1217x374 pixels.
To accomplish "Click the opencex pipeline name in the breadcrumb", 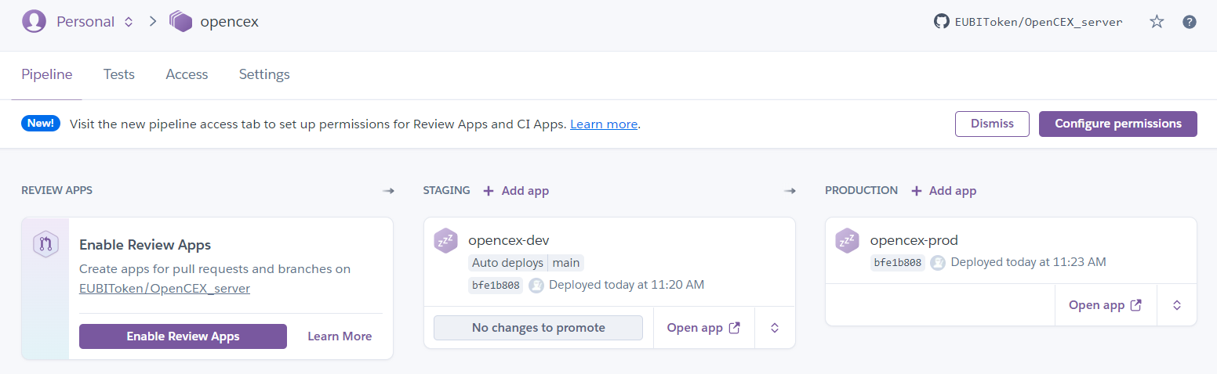I will tap(229, 22).
